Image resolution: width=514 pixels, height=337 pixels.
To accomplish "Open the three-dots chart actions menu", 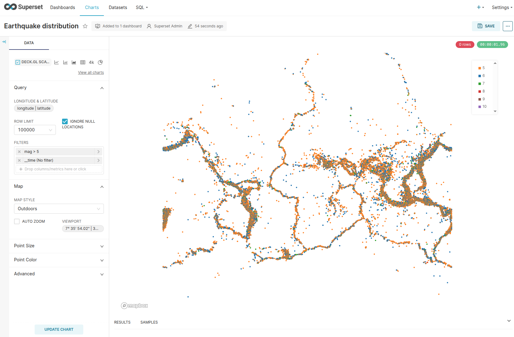I will click(x=507, y=26).
